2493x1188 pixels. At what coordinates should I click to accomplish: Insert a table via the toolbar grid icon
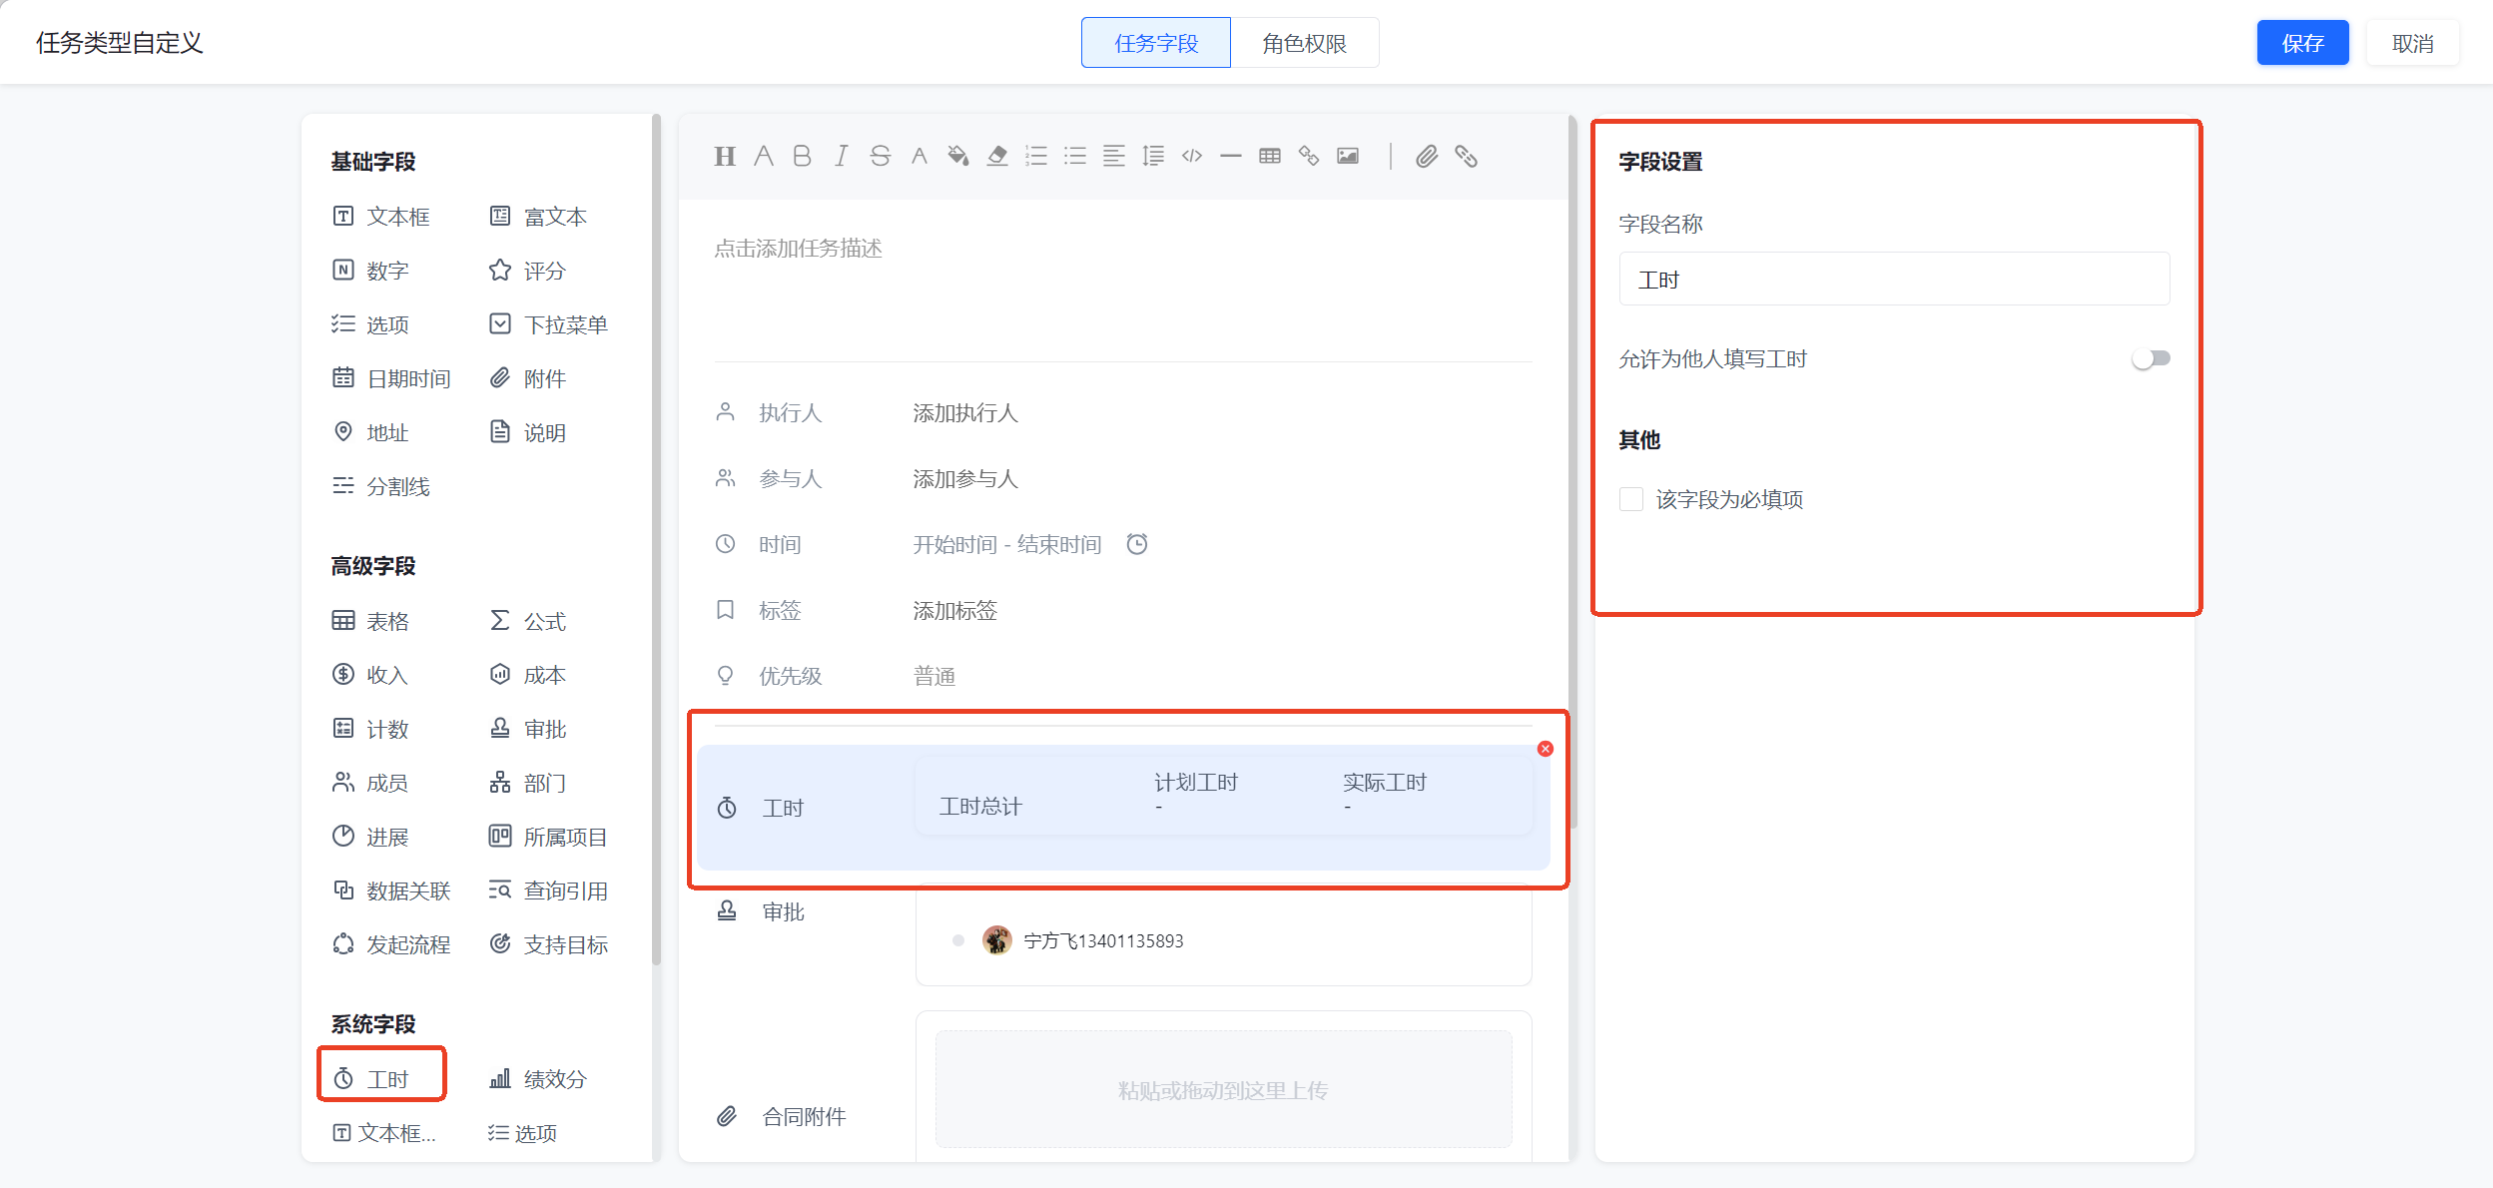[x=1270, y=156]
